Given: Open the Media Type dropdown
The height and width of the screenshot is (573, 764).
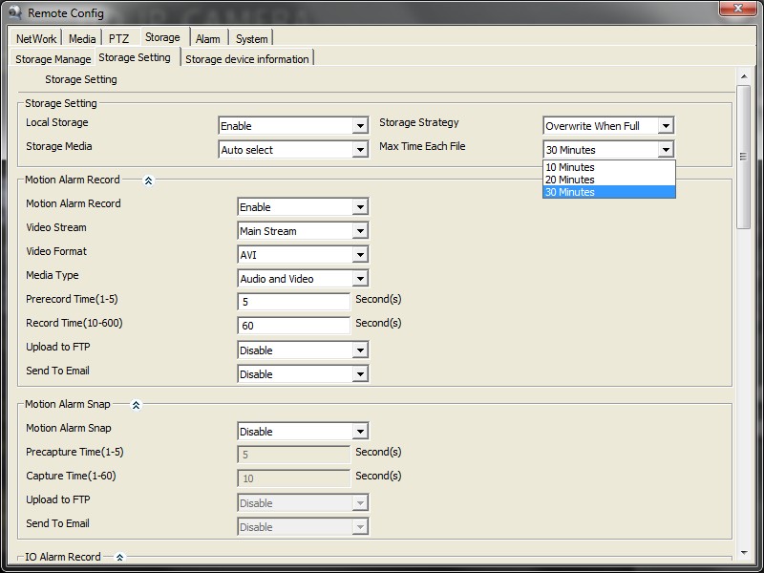Looking at the screenshot, I should (x=303, y=278).
